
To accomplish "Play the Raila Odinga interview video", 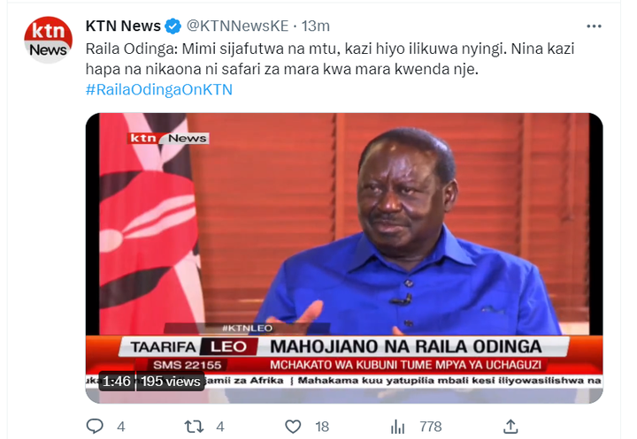I will (344, 258).
